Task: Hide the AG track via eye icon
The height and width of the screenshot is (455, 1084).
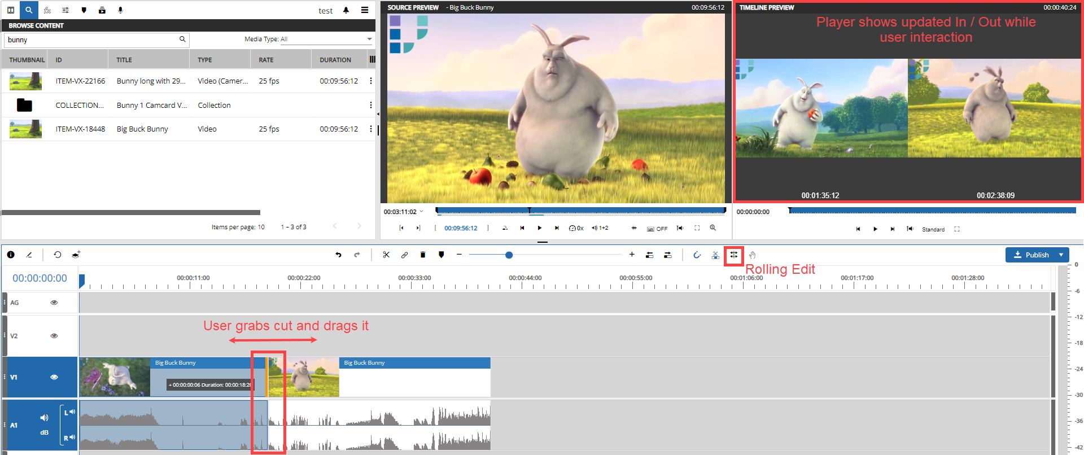Action: pyautogui.click(x=54, y=303)
